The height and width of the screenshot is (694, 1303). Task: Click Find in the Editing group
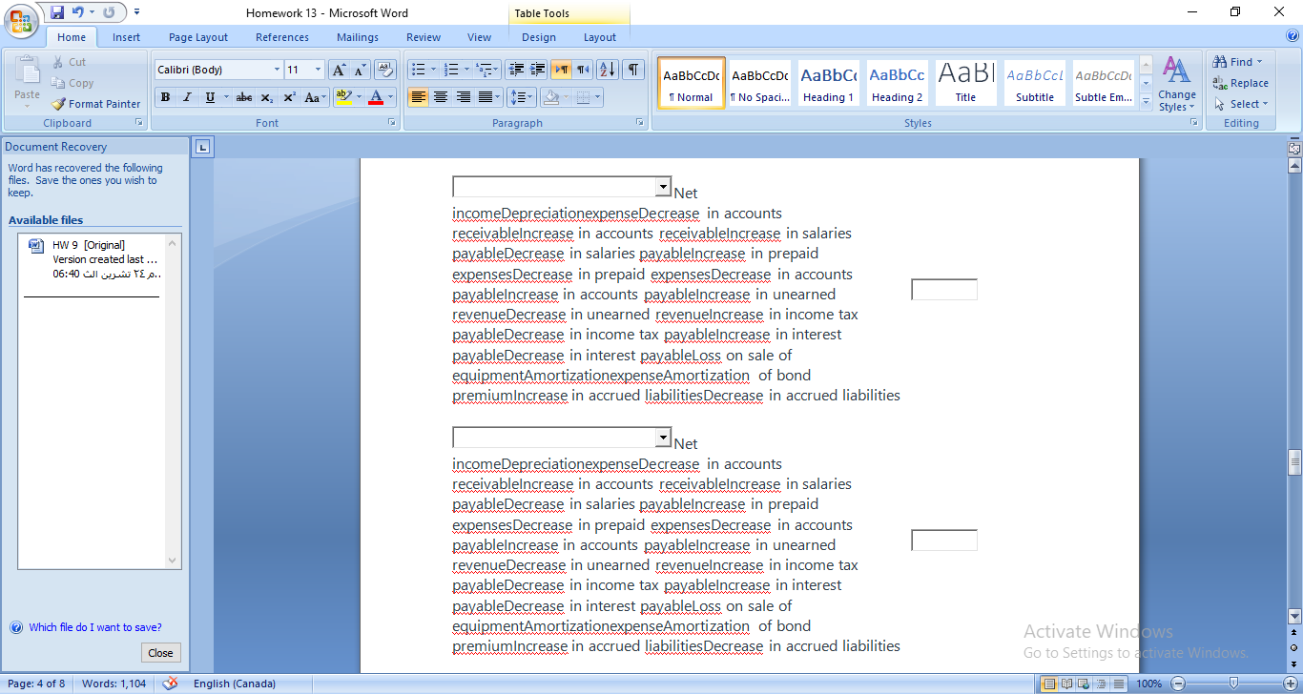click(x=1237, y=62)
